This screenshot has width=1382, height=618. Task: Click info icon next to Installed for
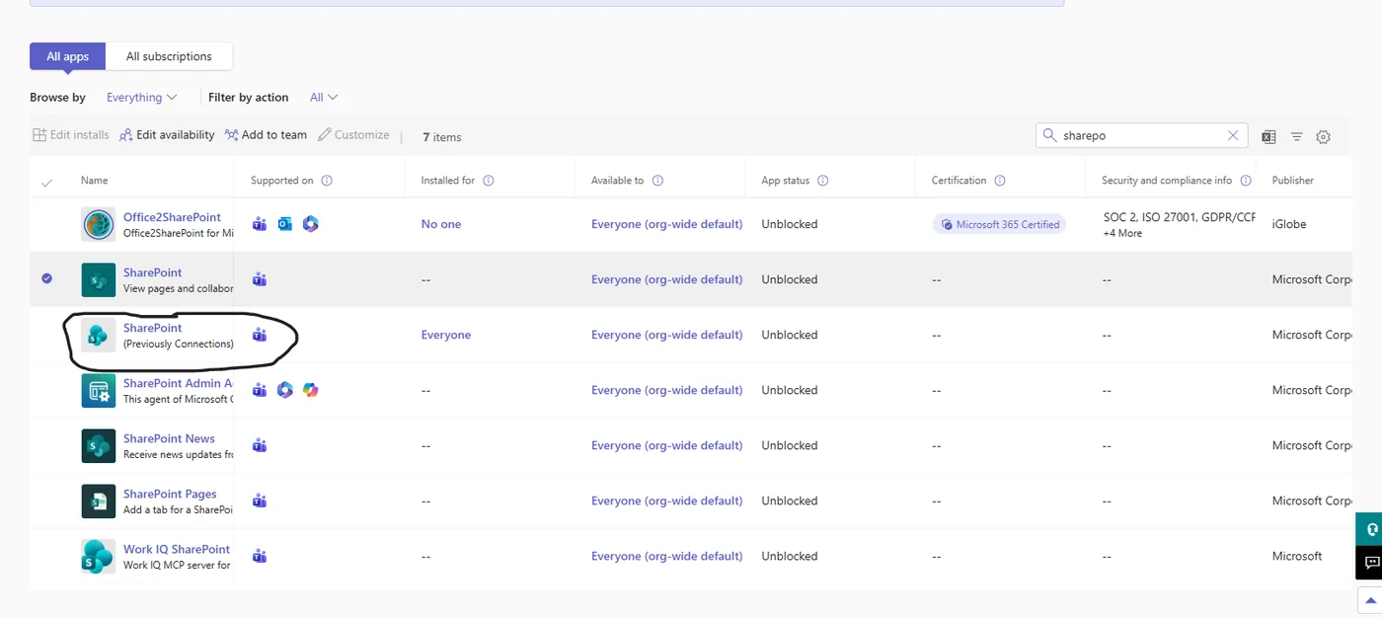[489, 181]
